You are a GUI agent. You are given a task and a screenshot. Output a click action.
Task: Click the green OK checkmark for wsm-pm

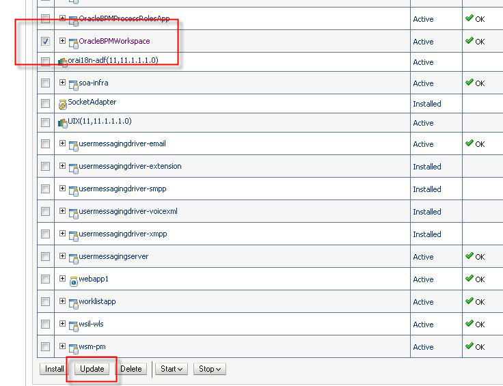pyautogui.click(x=470, y=346)
